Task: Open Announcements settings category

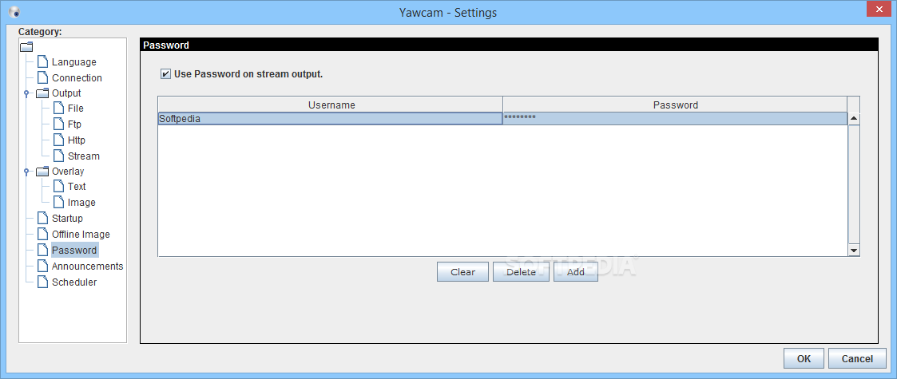Action: click(x=87, y=266)
